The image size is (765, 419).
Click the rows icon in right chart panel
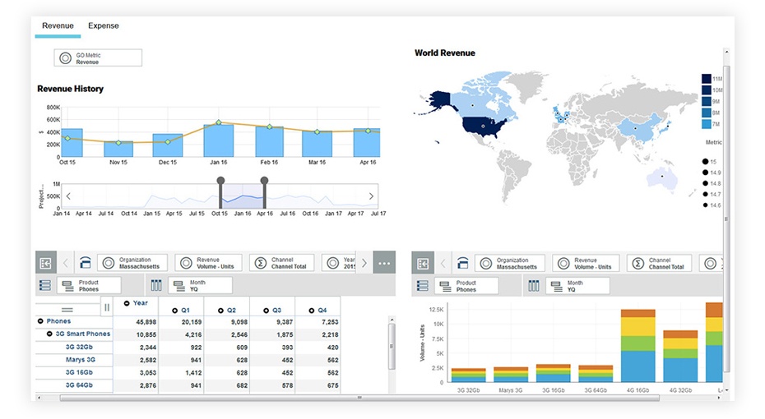tap(423, 286)
